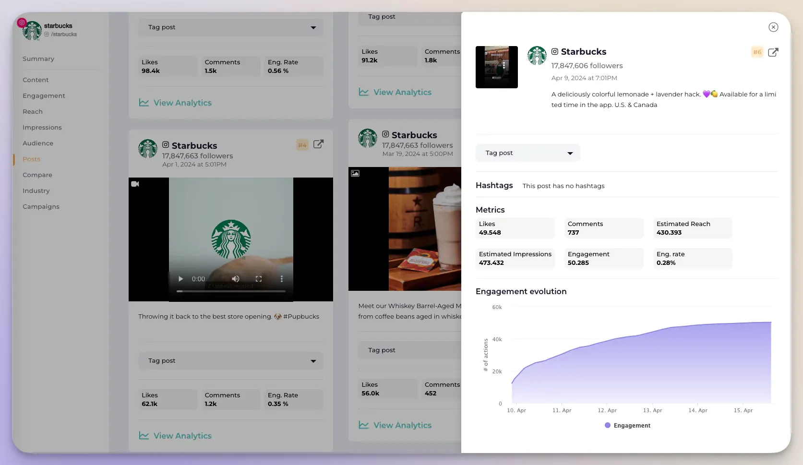803x465 pixels.
Task: Click 'Apr 9, 2024 at 7:01PM' date
Action: coord(584,78)
